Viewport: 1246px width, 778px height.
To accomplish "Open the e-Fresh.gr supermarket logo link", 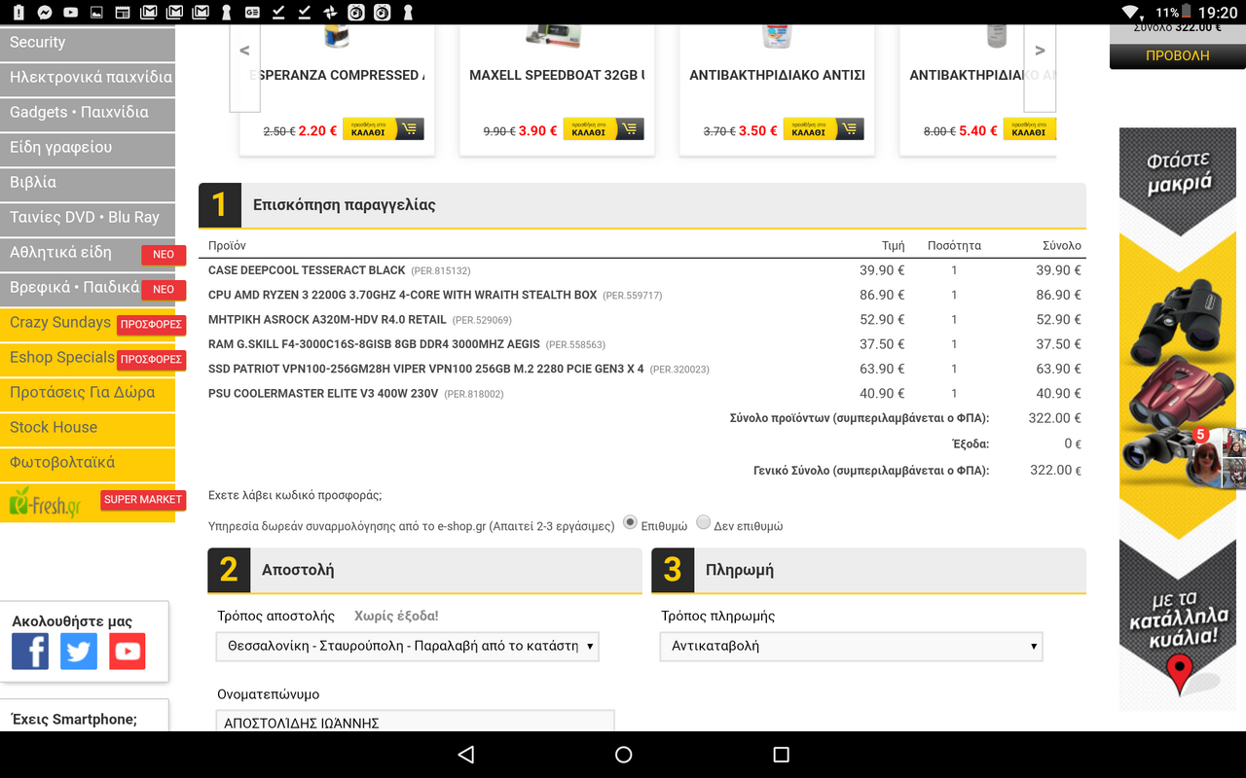I will [x=46, y=503].
